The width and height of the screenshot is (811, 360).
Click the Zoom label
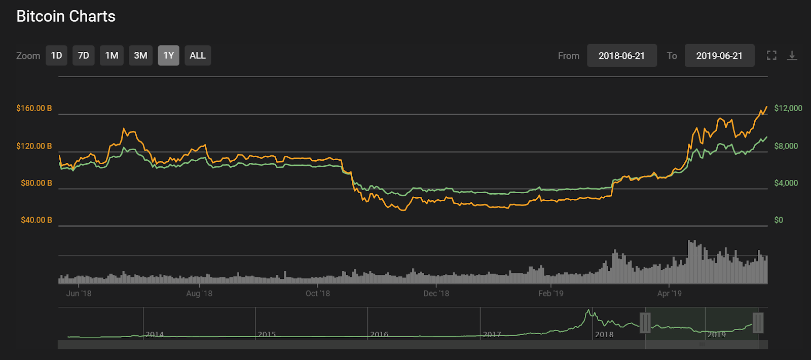tap(28, 56)
